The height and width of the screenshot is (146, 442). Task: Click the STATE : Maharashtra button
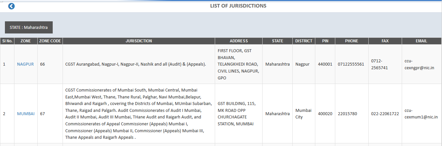pyautogui.click(x=29, y=28)
